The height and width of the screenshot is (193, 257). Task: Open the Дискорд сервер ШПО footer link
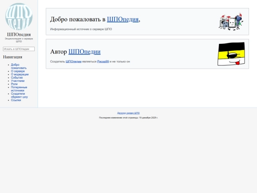128,113
